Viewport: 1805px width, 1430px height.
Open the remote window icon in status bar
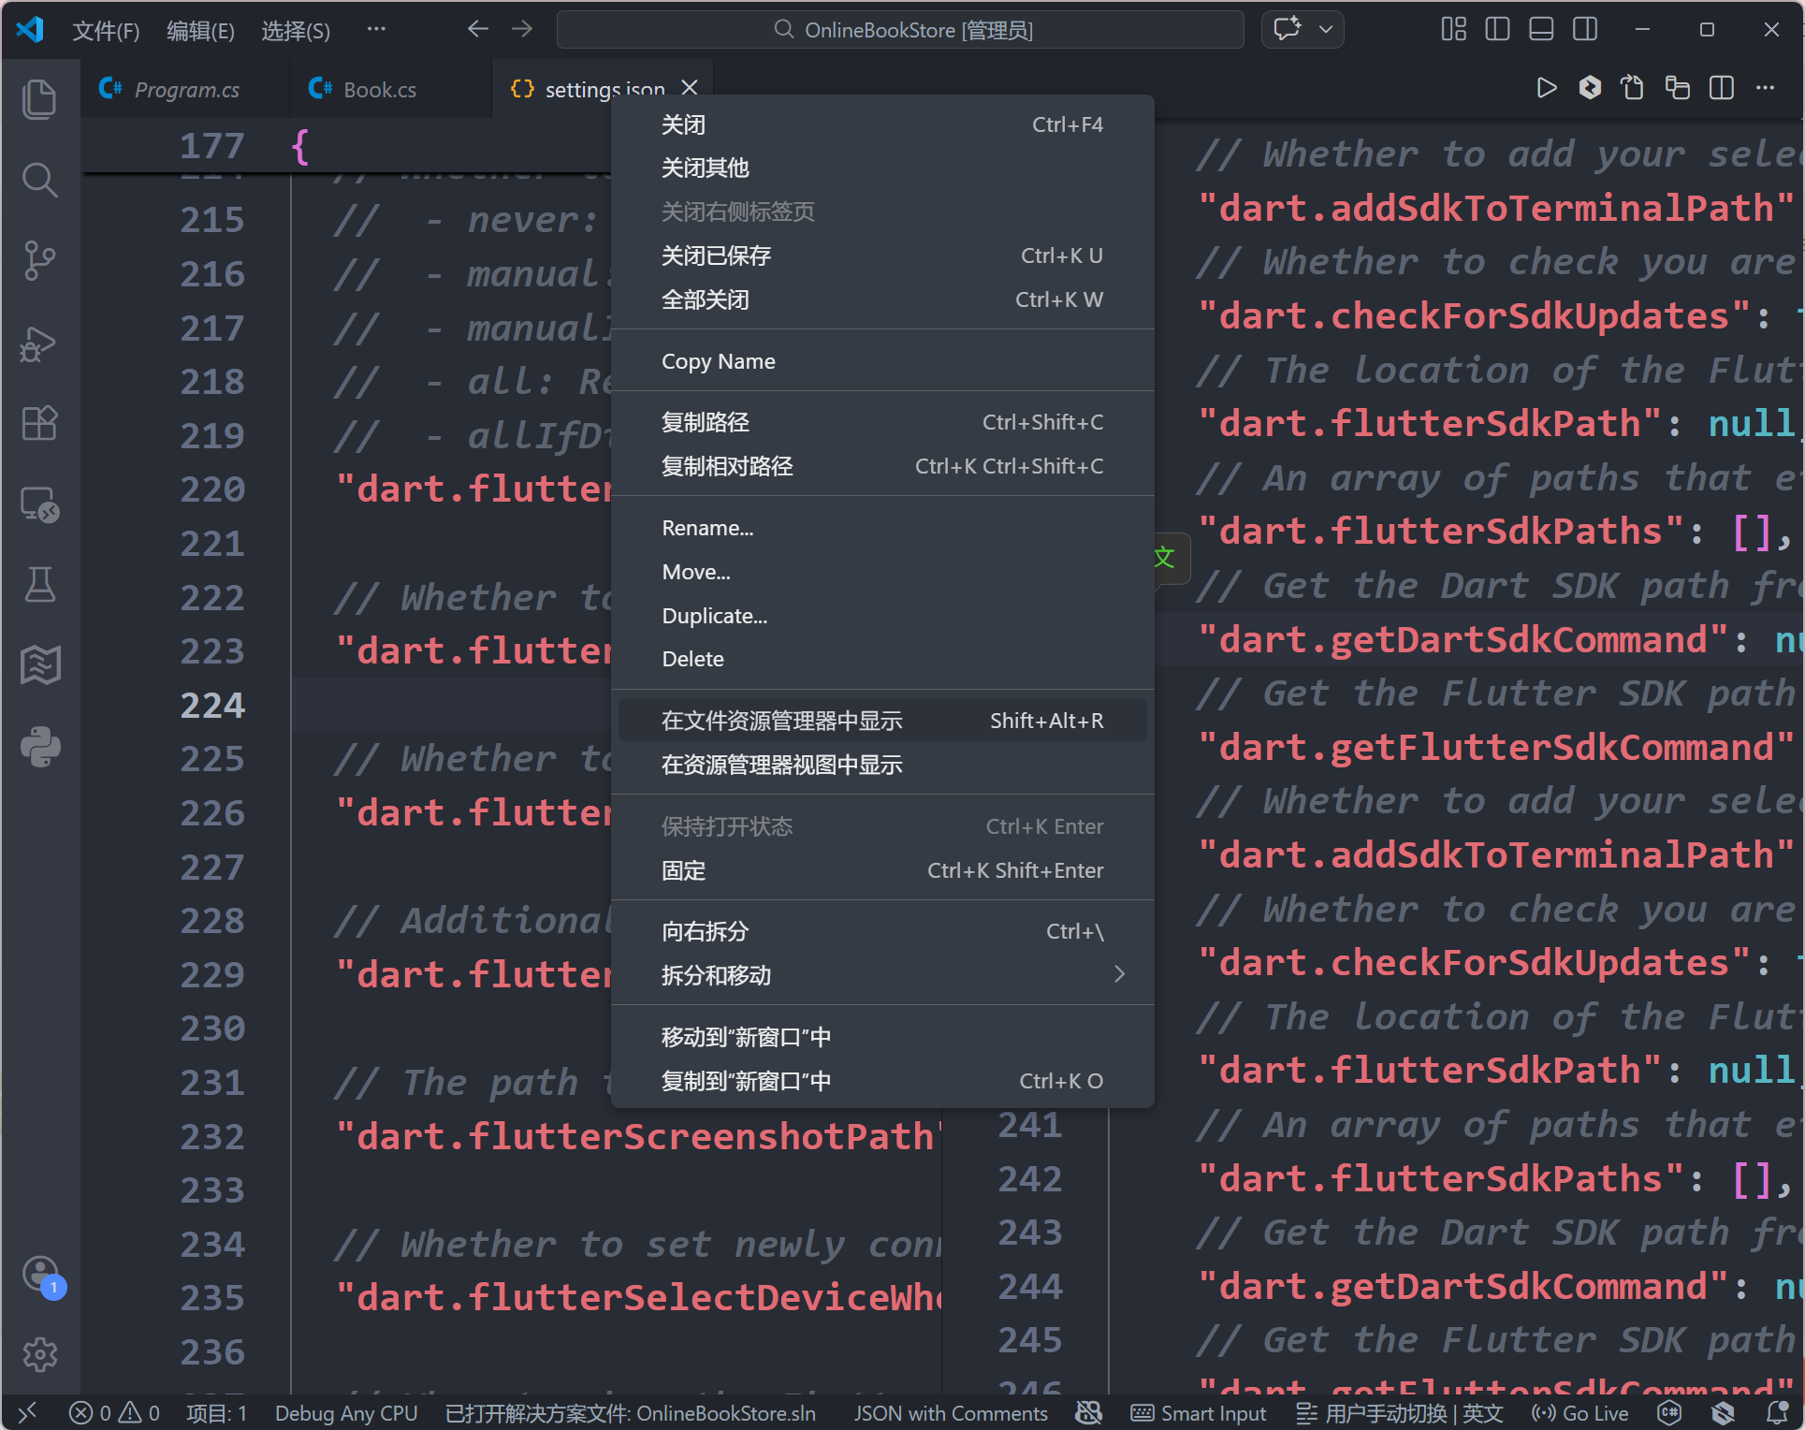point(26,1412)
